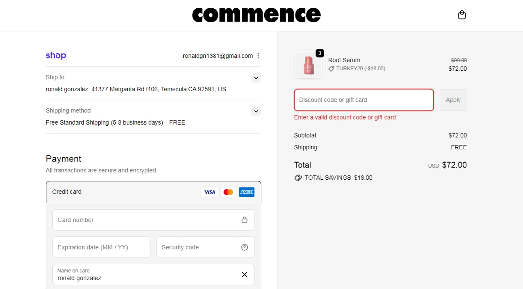Screen dimensions: 523x289
Task: Click the TURKEY20 discount tag icon
Action: tap(331, 69)
